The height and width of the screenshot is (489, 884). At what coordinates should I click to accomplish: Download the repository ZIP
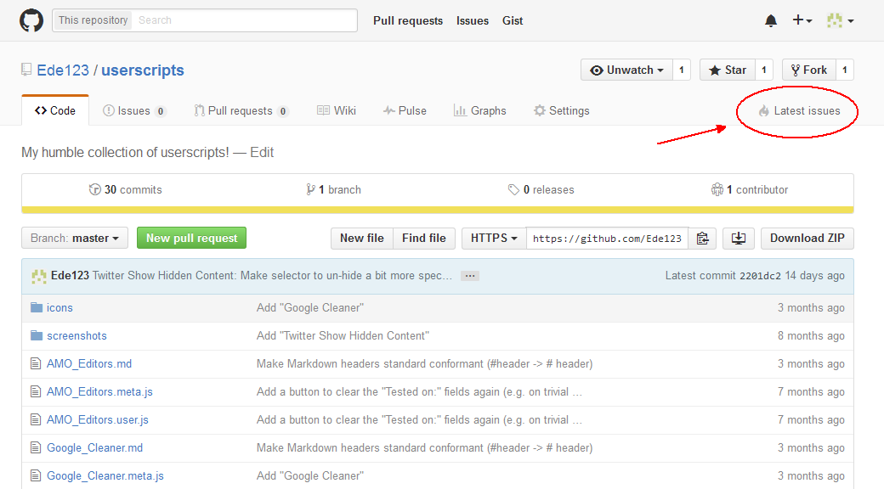click(x=807, y=239)
